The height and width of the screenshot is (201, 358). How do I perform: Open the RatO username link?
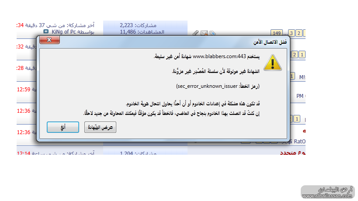[299, 142]
